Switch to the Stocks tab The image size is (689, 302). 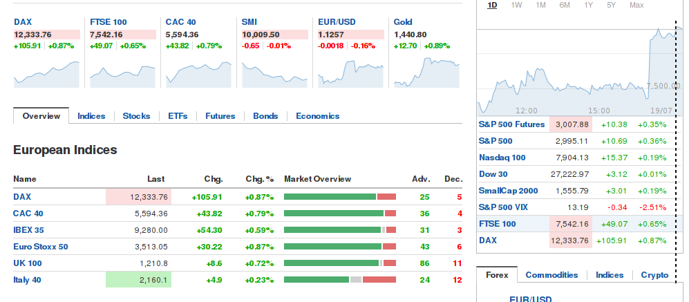pos(136,116)
